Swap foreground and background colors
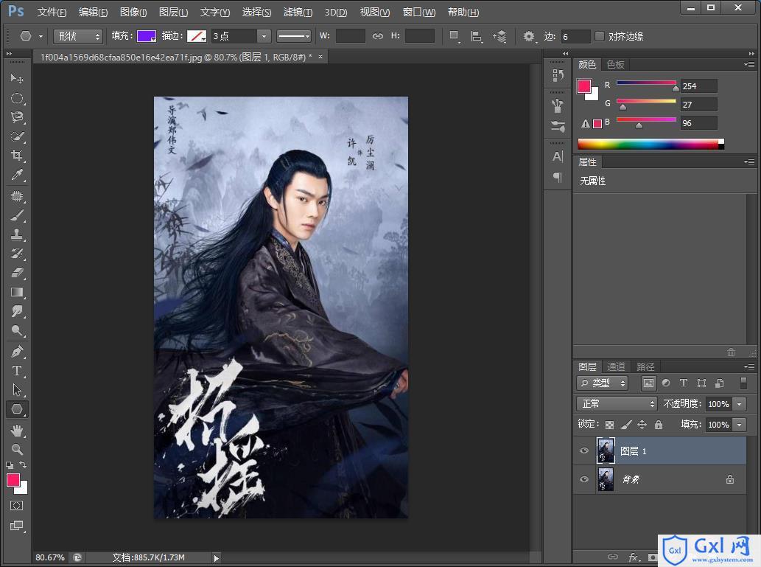 coord(23,465)
